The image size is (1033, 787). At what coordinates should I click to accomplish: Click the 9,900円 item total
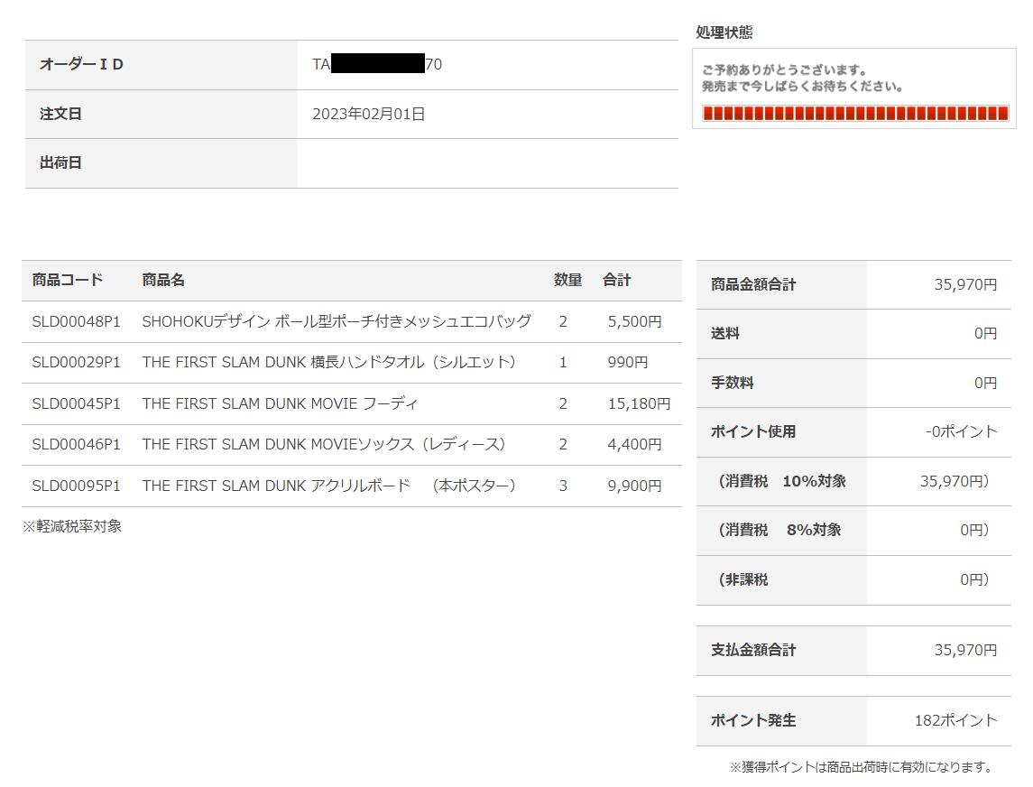(x=634, y=486)
